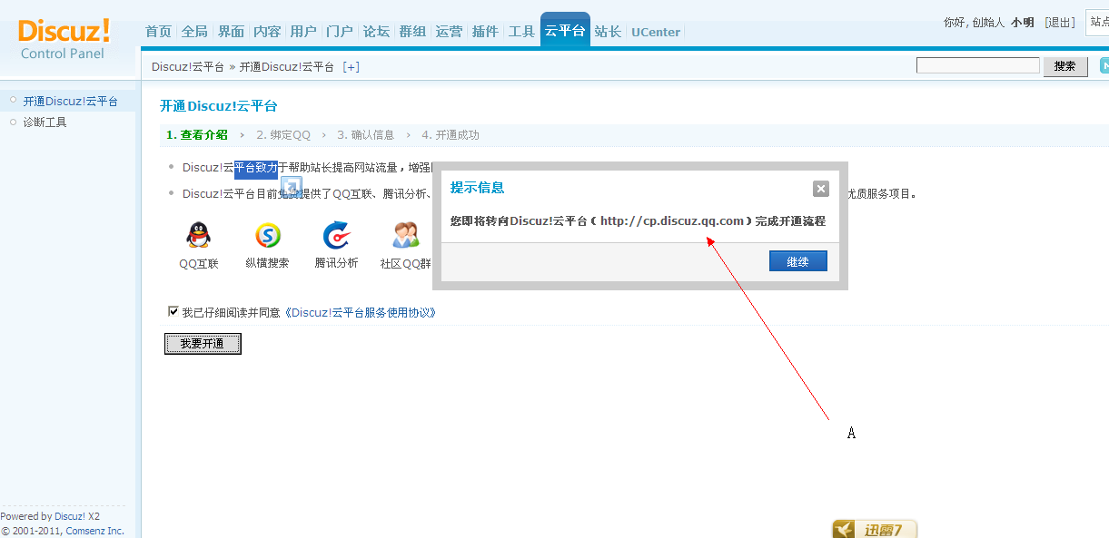Open the 站长 menu
Viewport: 1109px width, 538px height.
(608, 32)
